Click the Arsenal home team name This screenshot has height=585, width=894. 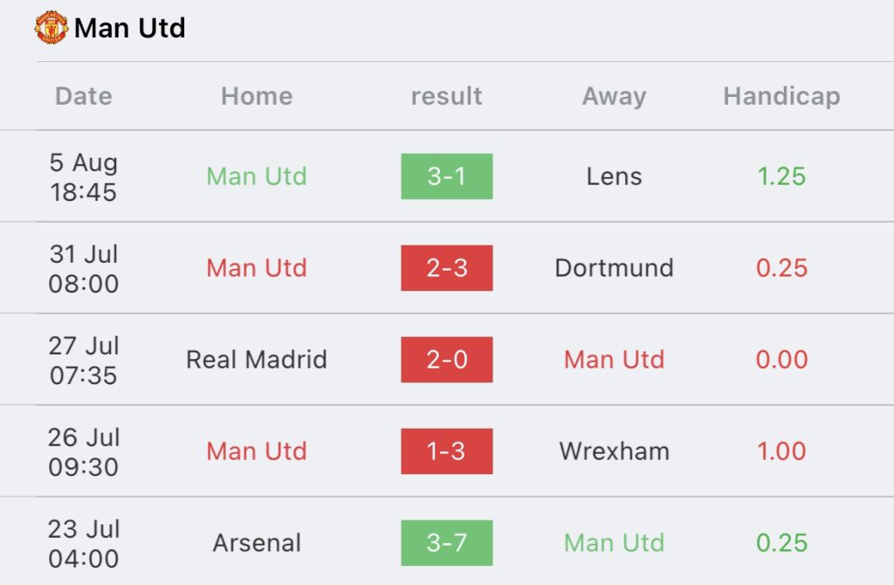pyautogui.click(x=257, y=543)
